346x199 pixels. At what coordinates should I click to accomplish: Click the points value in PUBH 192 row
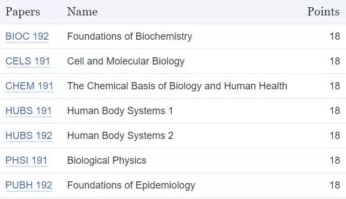click(x=335, y=185)
